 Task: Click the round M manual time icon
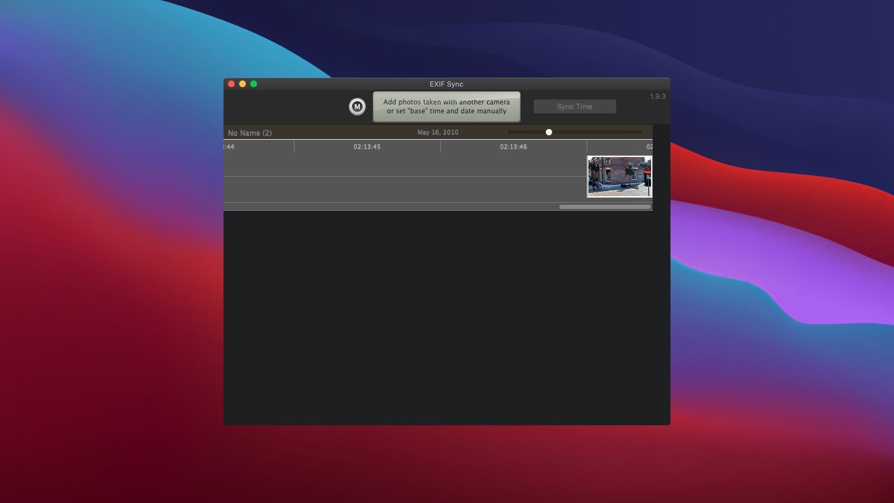coord(357,106)
